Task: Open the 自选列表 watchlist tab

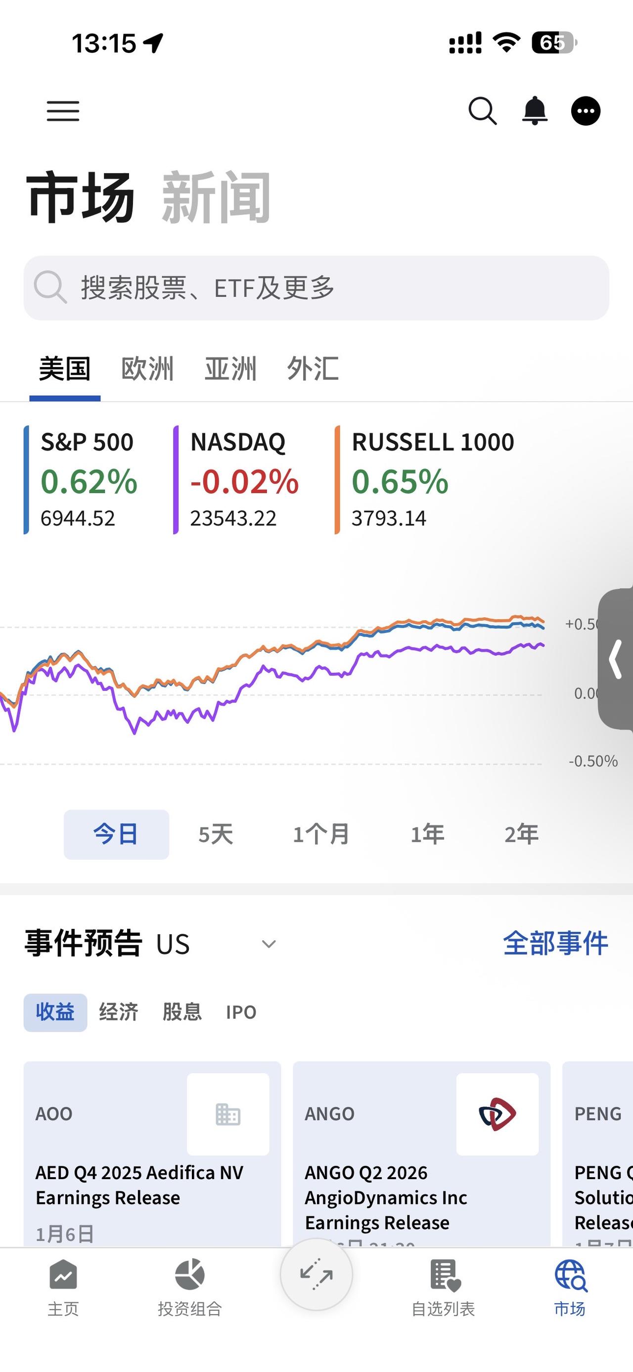Action: click(x=443, y=1287)
